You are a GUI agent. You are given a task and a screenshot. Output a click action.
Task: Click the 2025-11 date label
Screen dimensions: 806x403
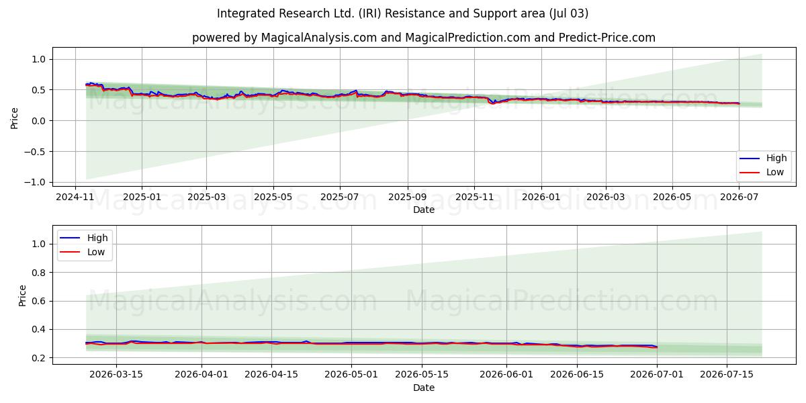click(474, 197)
